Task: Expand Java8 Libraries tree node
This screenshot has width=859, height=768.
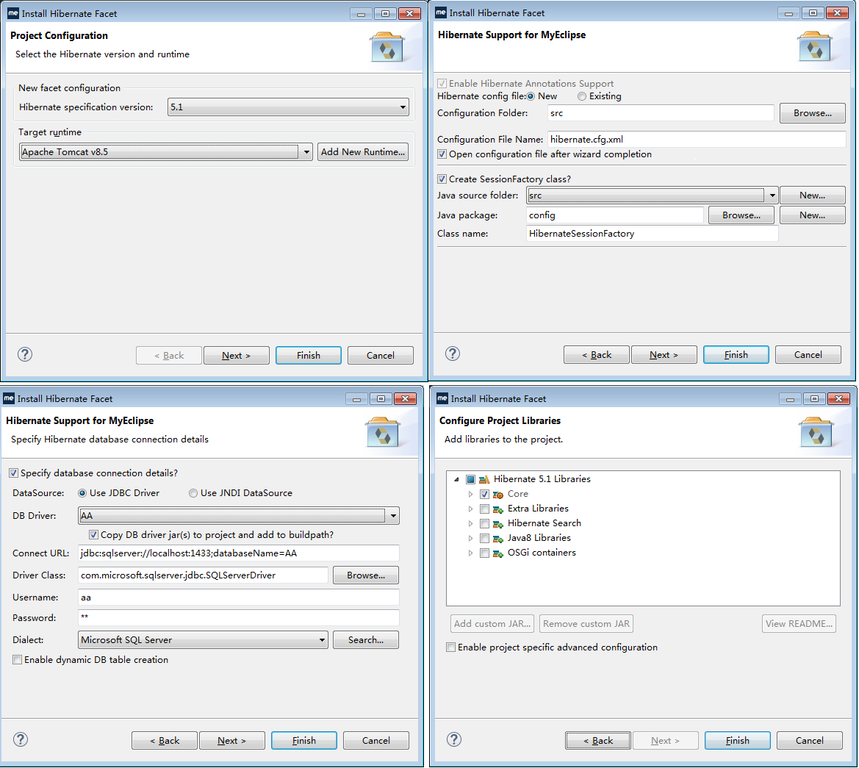Action: click(470, 539)
